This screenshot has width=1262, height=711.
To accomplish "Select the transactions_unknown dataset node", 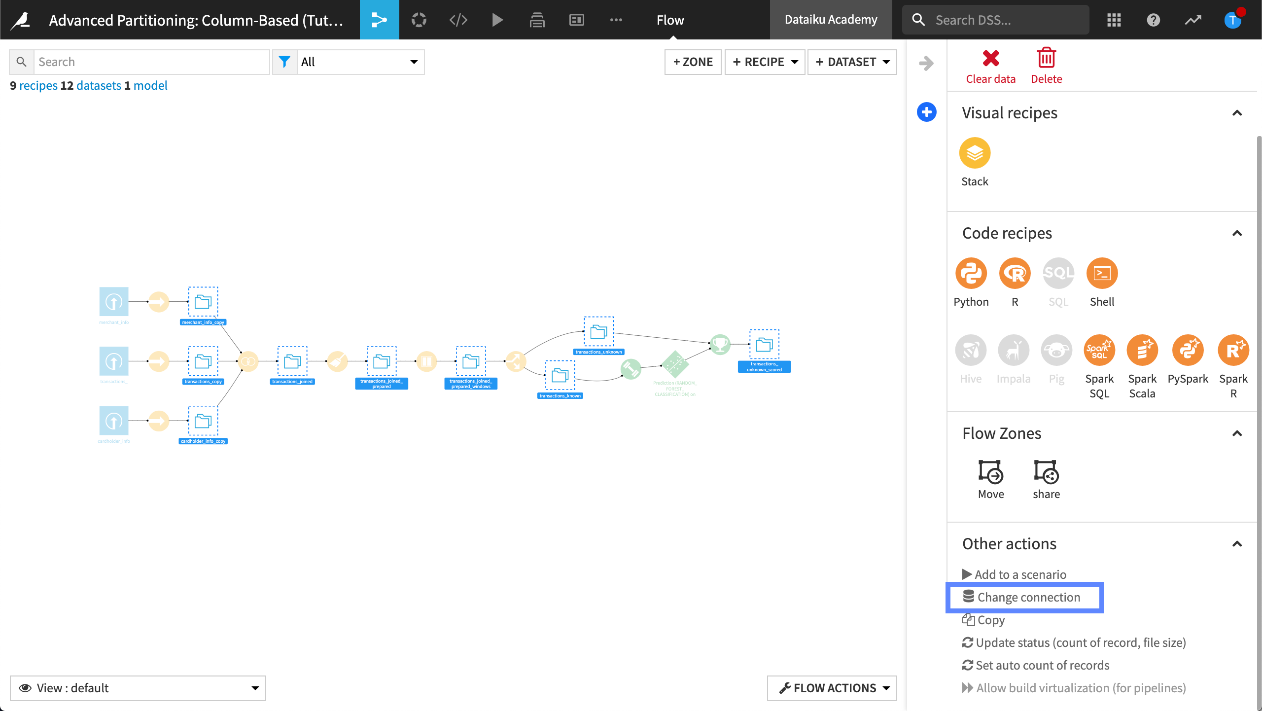I will point(598,332).
